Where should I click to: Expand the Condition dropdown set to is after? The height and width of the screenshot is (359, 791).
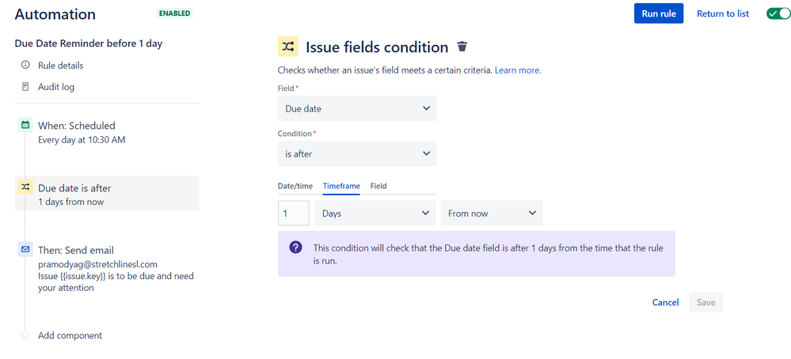pos(357,153)
